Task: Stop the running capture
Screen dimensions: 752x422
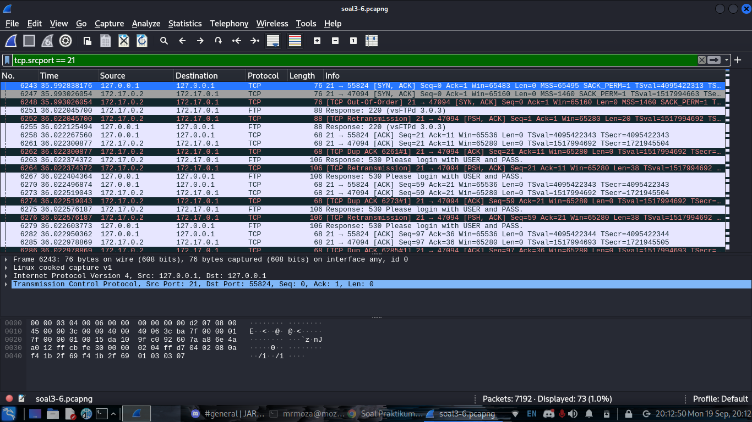Action: [x=28, y=41]
